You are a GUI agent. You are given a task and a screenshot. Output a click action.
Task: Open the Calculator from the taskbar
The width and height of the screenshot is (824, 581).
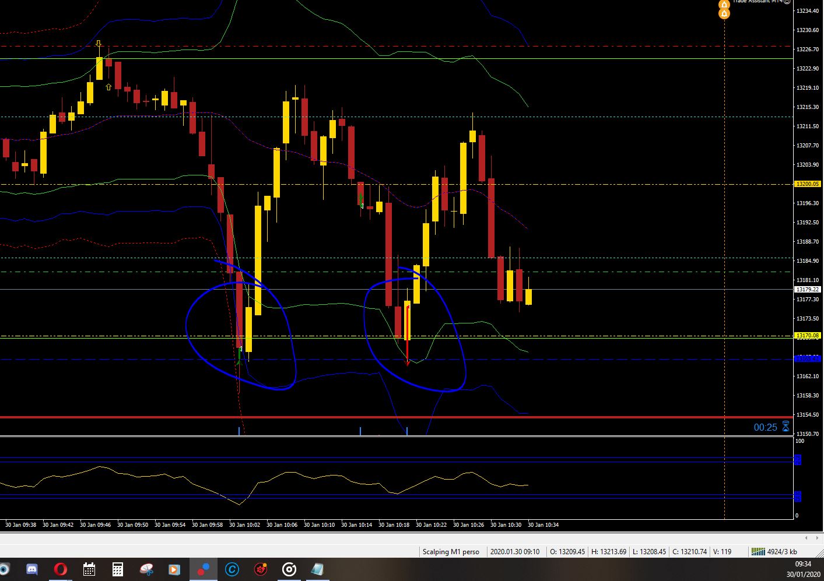(117, 569)
